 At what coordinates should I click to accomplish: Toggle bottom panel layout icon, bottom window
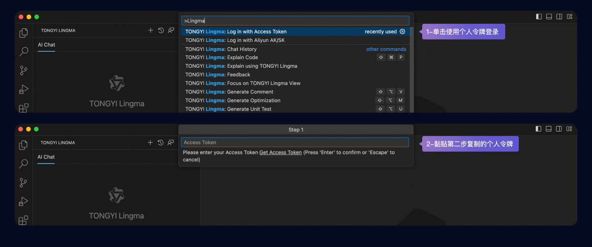point(549,129)
